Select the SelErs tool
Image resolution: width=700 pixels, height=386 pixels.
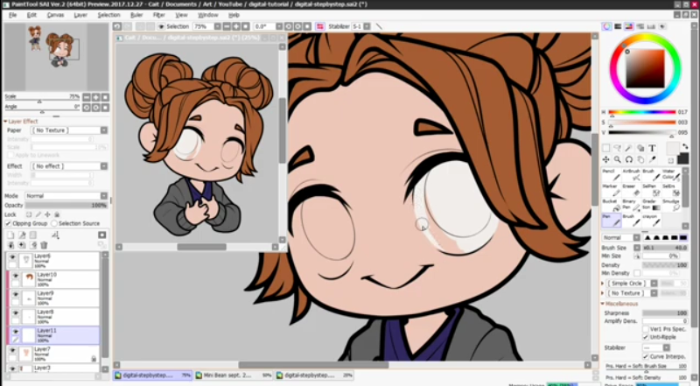pos(671,190)
